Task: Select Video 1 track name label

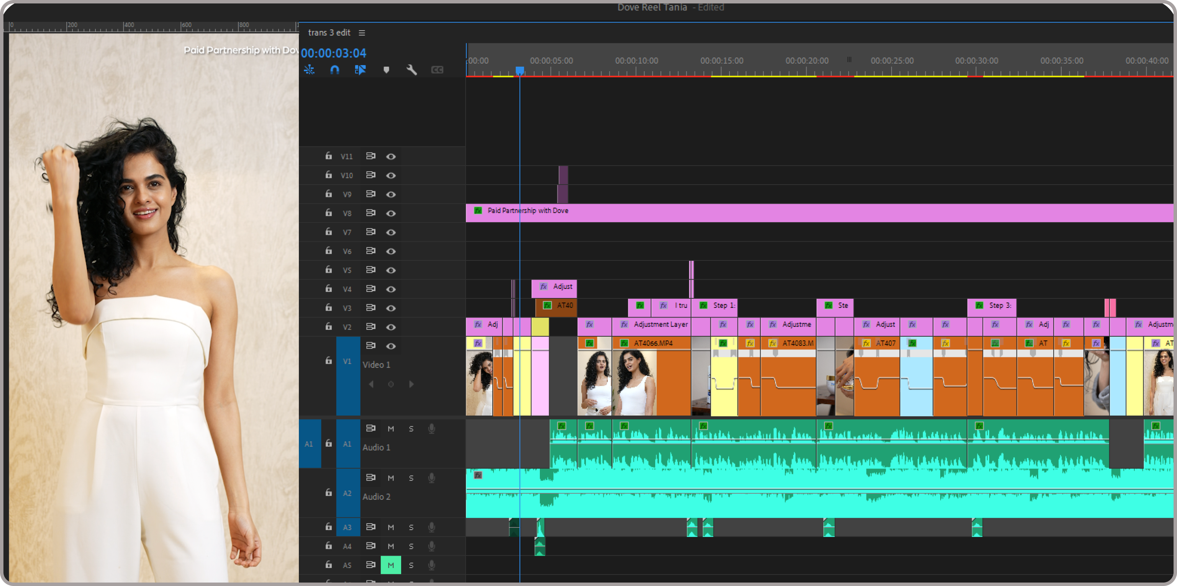Action: click(376, 365)
